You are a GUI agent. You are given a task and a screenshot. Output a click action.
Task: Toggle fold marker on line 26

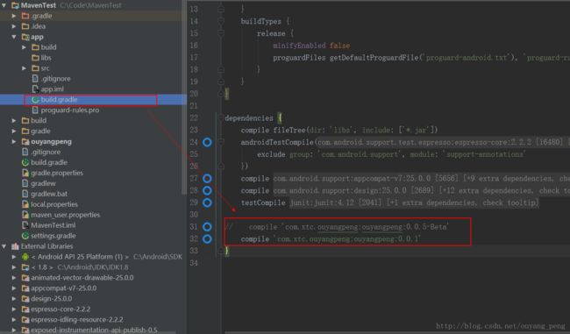221,166
